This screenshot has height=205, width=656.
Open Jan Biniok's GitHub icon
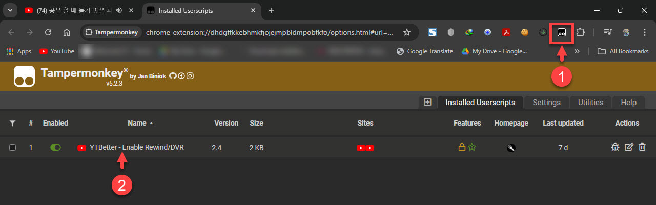173,76
